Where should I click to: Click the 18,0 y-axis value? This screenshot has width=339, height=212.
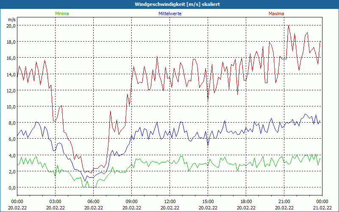point(12,42)
